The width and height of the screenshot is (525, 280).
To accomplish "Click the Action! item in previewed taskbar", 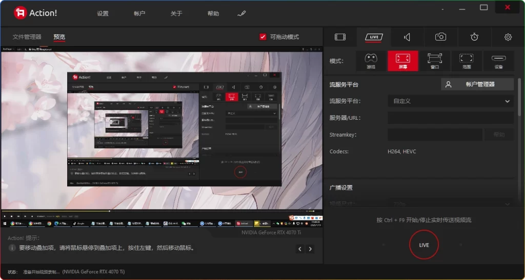I will (x=244, y=224).
